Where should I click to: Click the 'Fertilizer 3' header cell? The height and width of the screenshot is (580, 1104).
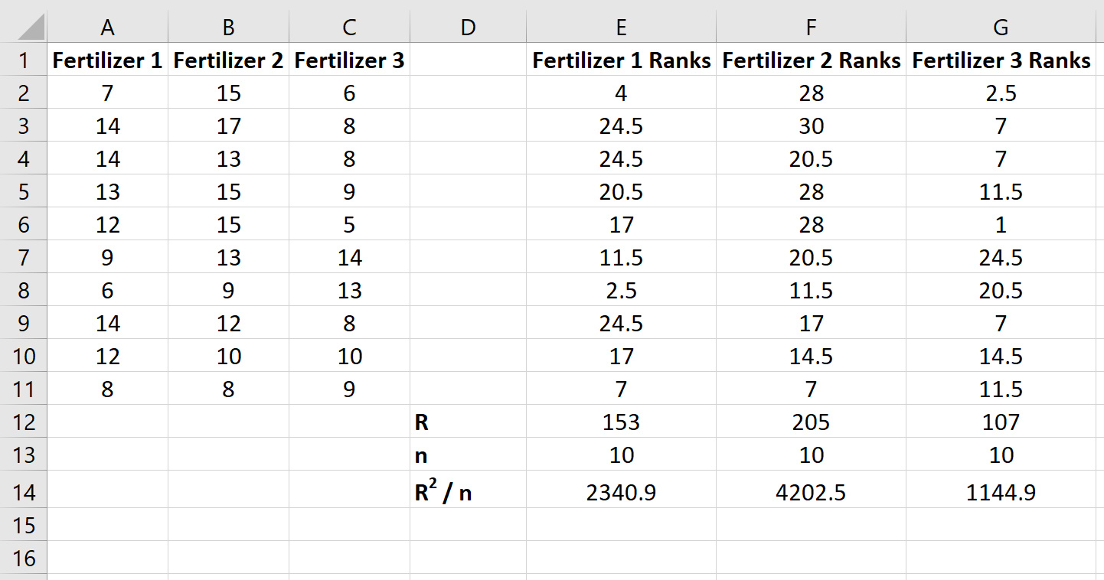[350, 60]
